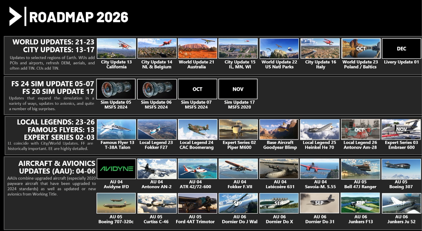Select AU 05 Boeing 707-320c image
The height and width of the screenshot is (231, 422).
click(116, 203)
